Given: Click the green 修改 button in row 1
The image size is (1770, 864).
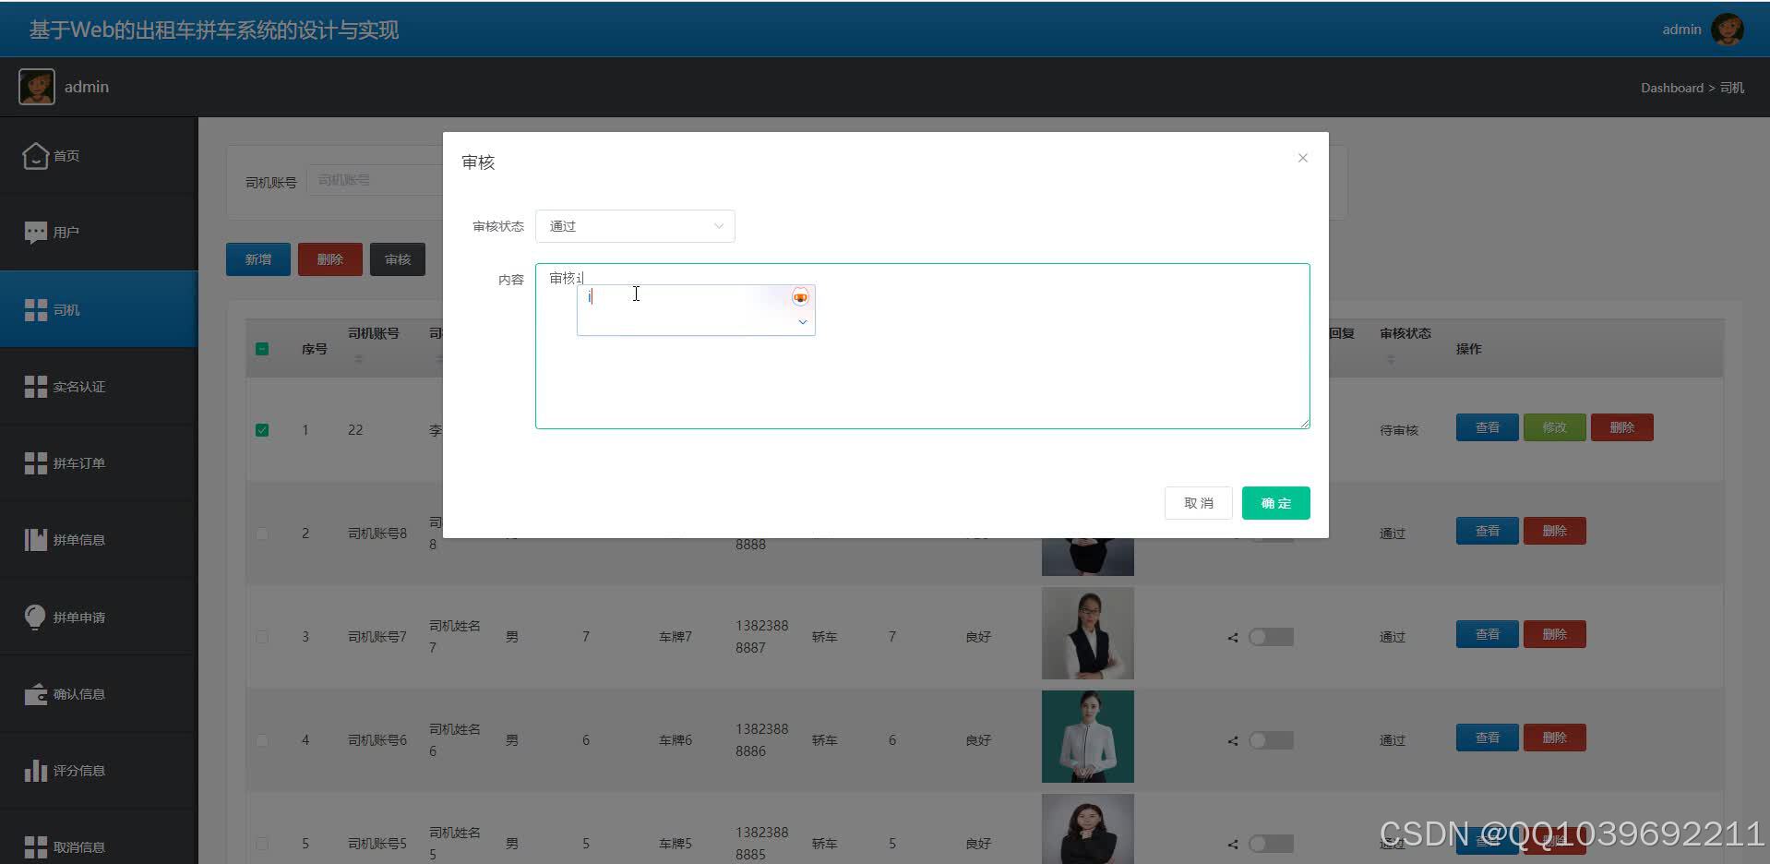Looking at the screenshot, I should click(1555, 427).
